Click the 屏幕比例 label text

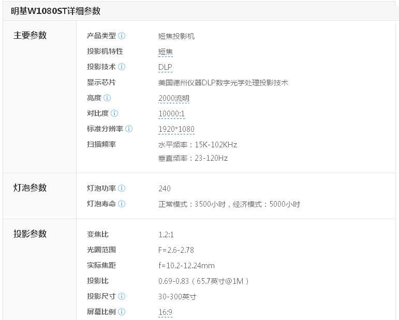[x=101, y=312]
